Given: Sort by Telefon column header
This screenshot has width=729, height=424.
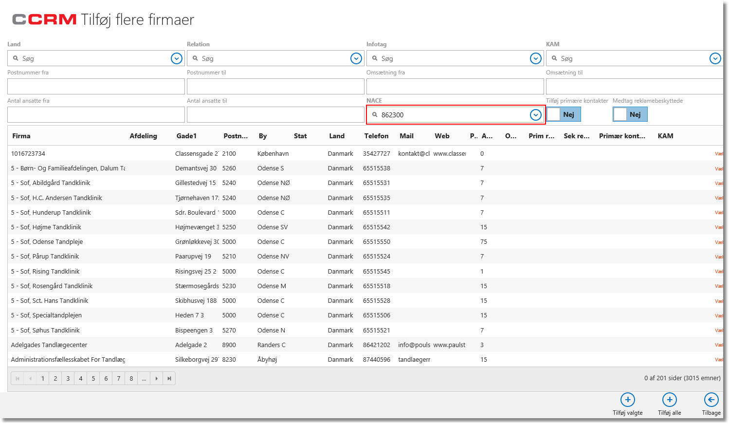Looking at the screenshot, I should [x=376, y=136].
